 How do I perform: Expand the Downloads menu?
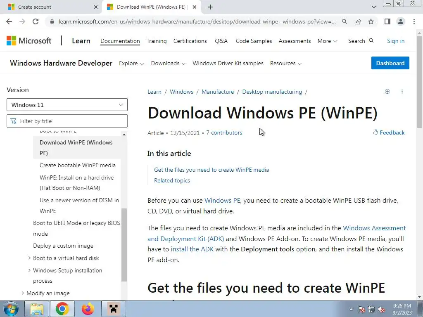point(168,63)
